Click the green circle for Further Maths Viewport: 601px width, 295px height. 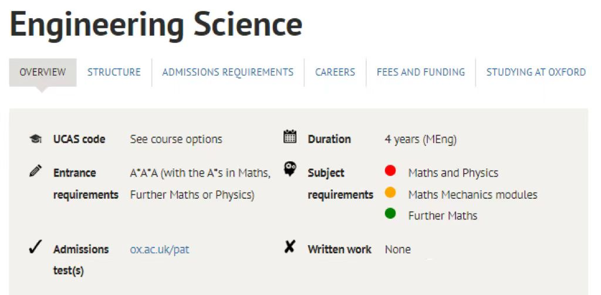pos(390,213)
